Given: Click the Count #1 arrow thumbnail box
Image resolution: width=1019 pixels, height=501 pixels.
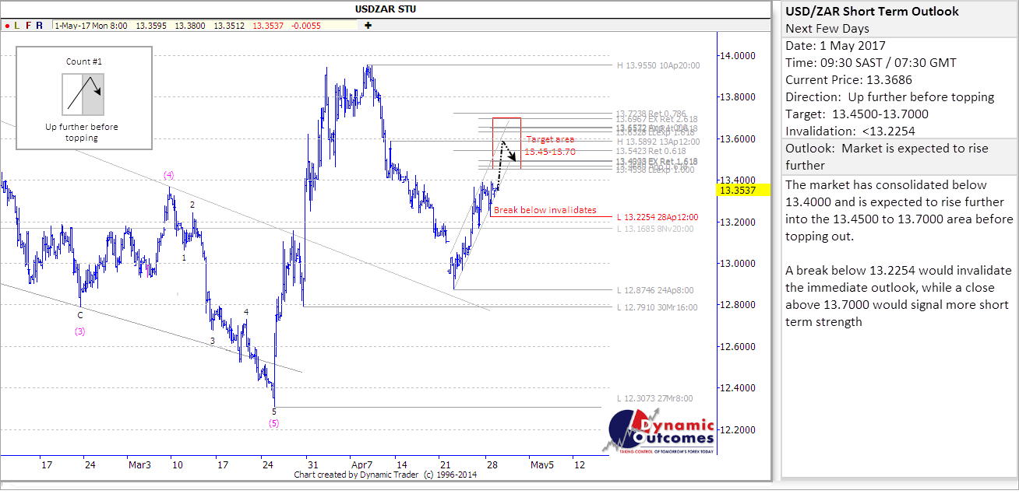Looking at the screenshot, I should pos(83,94).
